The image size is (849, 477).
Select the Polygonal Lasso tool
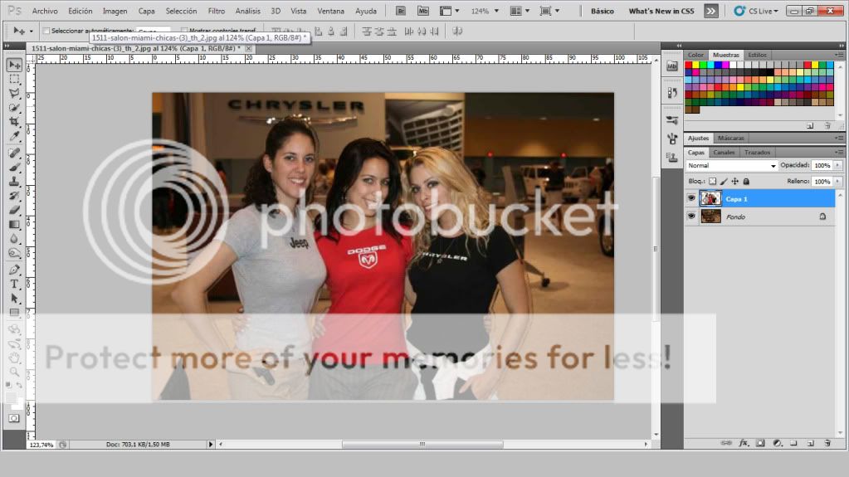[x=15, y=94]
